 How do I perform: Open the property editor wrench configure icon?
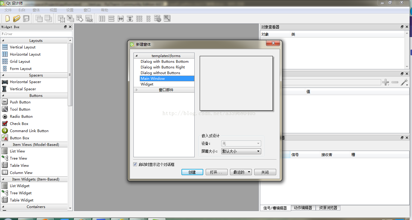tap(404, 82)
